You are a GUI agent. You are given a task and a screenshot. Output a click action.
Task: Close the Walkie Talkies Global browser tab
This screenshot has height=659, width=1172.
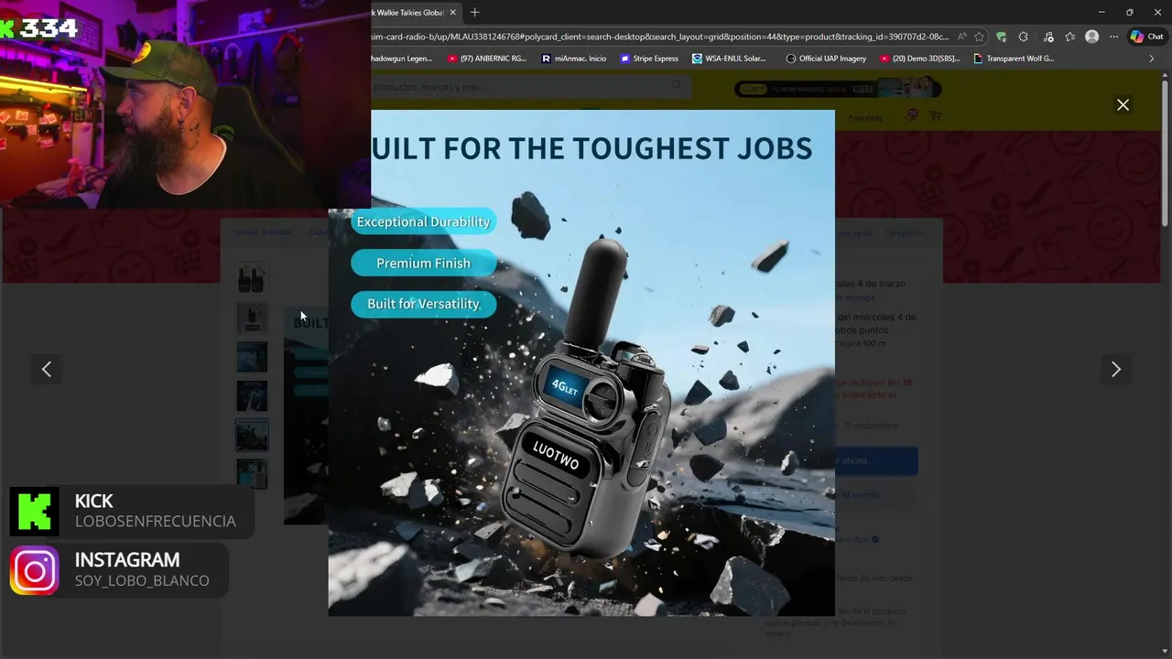452,13
